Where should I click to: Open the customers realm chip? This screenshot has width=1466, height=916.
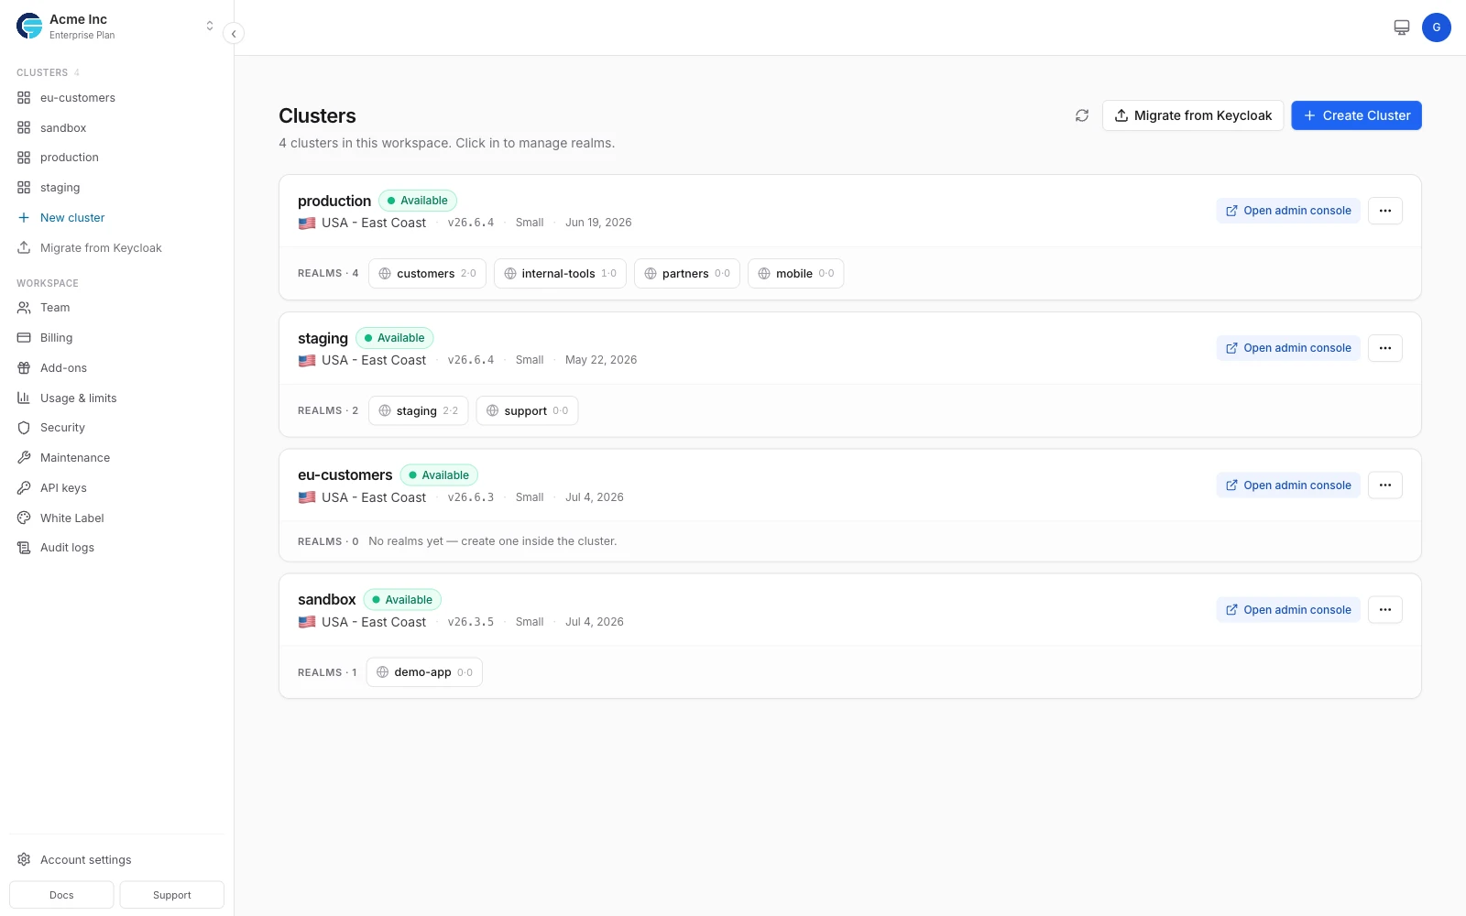(427, 274)
